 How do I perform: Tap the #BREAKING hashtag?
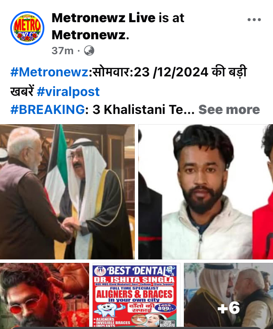click(x=48, y=110)
